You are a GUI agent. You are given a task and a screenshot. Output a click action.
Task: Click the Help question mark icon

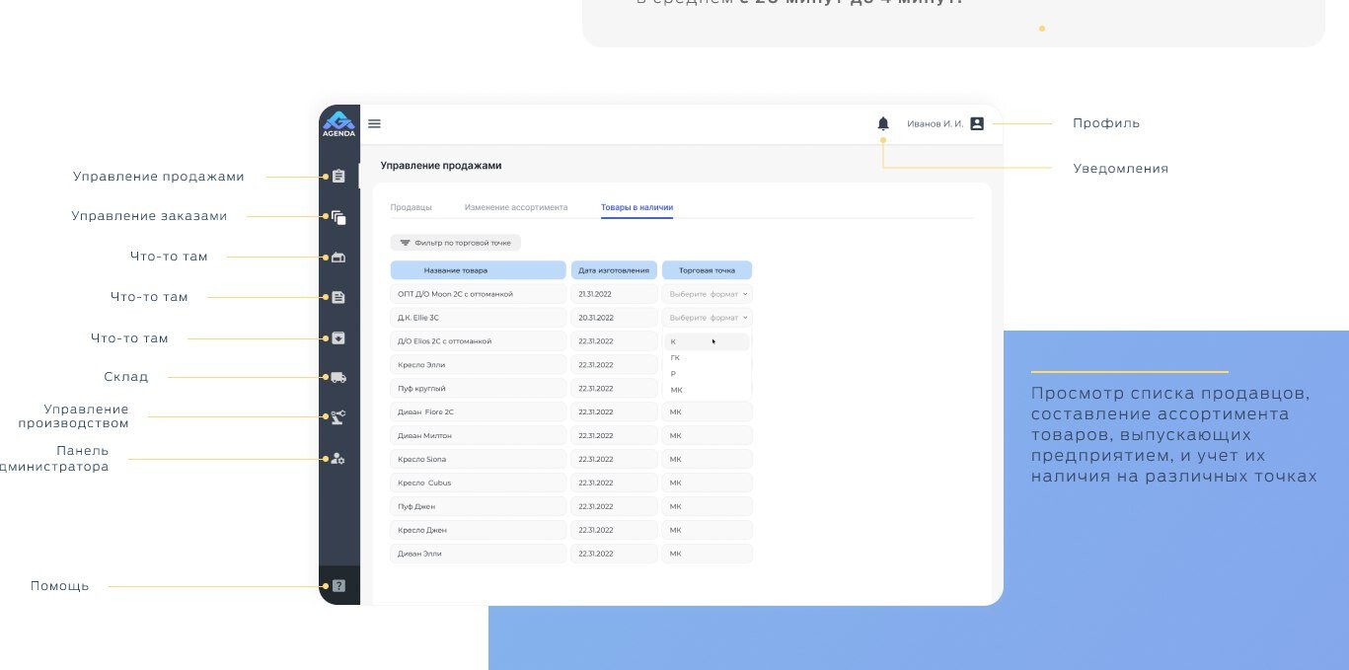(338, 586)
